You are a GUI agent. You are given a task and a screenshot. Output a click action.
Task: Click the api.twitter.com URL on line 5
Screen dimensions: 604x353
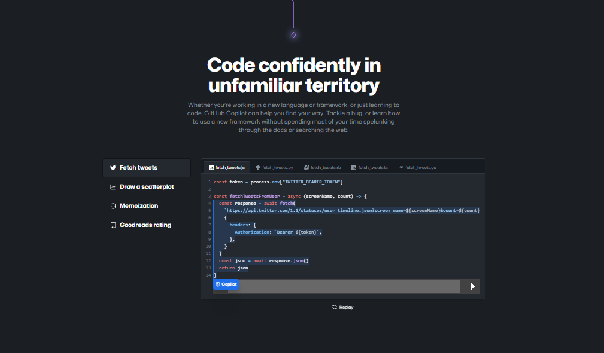pyautogui.click(x=352, y=211)
